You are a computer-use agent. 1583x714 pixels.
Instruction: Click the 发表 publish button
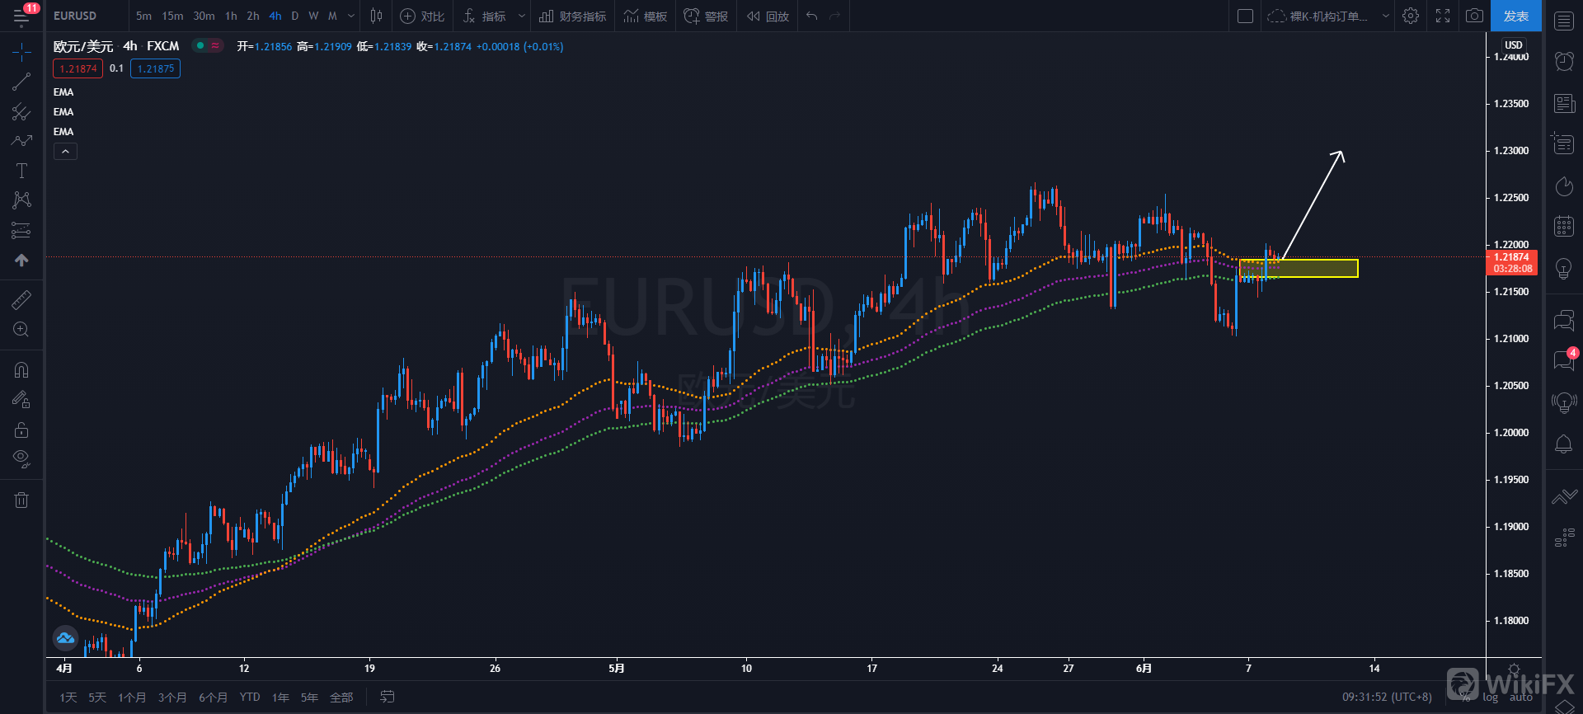click(1515, 16)
